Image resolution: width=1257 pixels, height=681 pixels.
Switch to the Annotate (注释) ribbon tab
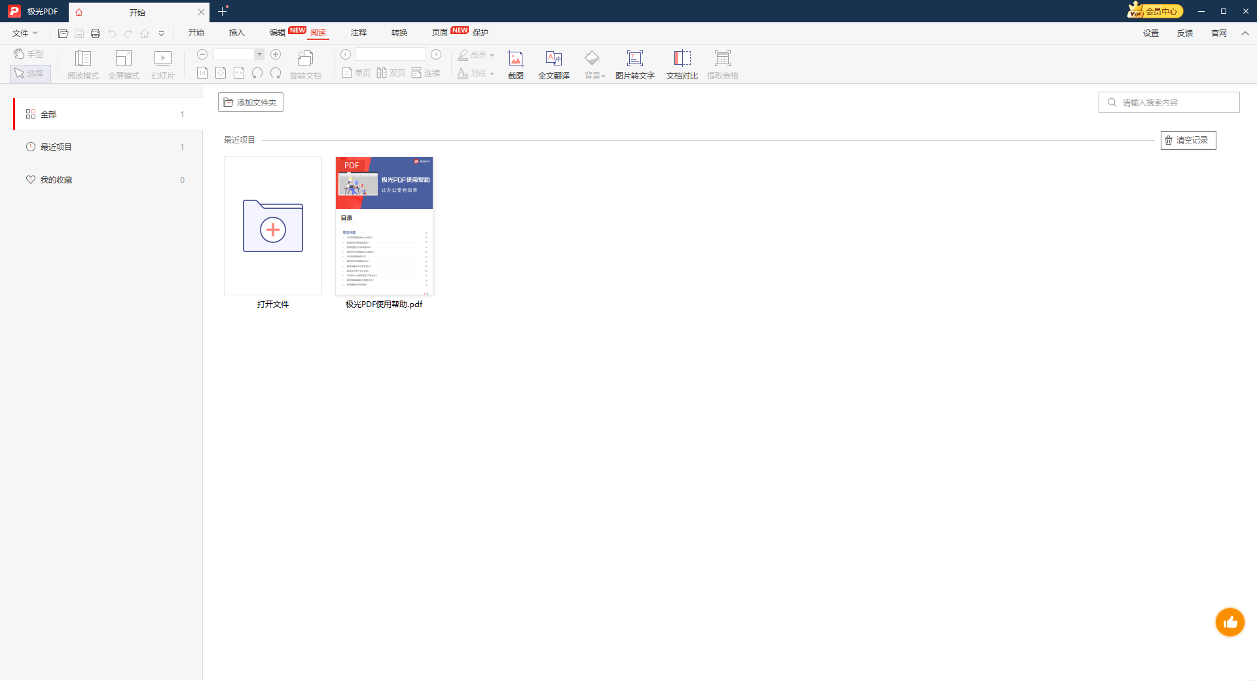pos(359,33)
